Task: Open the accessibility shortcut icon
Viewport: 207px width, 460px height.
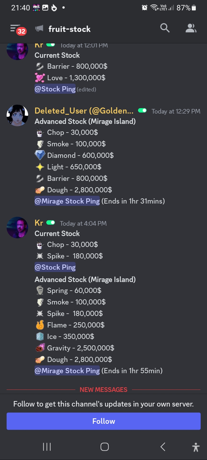Action: click(x=196, y=447)
